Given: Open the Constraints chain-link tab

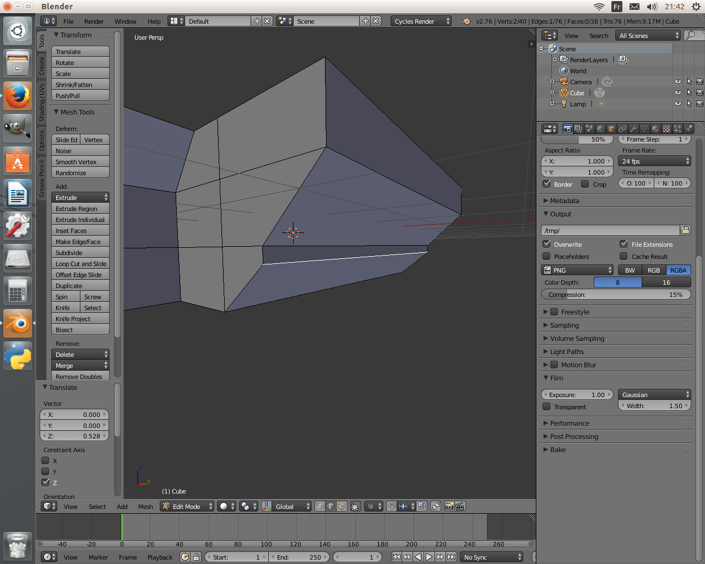Looking at the screenshot, I should (622, 129).
